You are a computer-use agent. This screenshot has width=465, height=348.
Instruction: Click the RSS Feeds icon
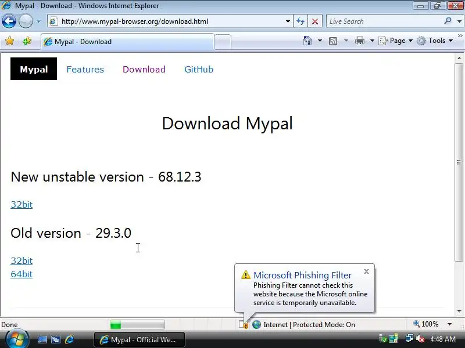[333, 41]
